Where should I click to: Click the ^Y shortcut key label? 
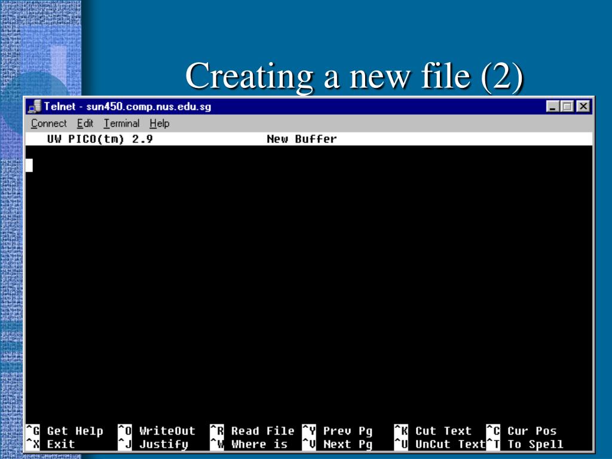pyautogui.click(x=309, y=430)
